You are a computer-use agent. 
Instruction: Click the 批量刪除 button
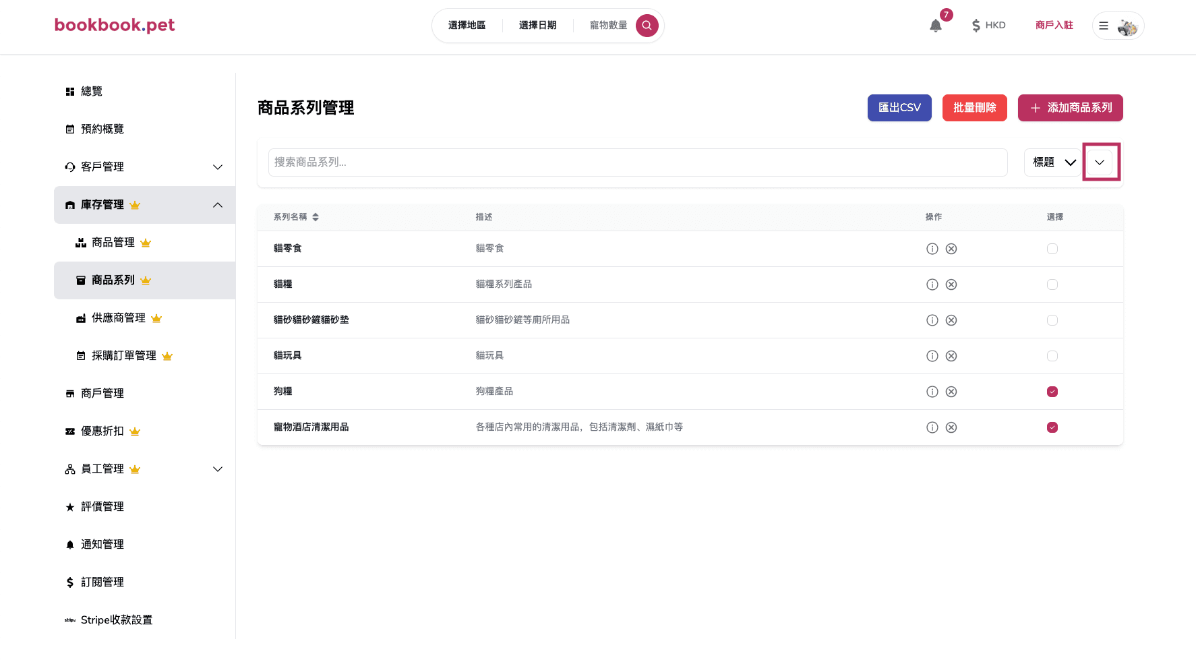point(974,108)
